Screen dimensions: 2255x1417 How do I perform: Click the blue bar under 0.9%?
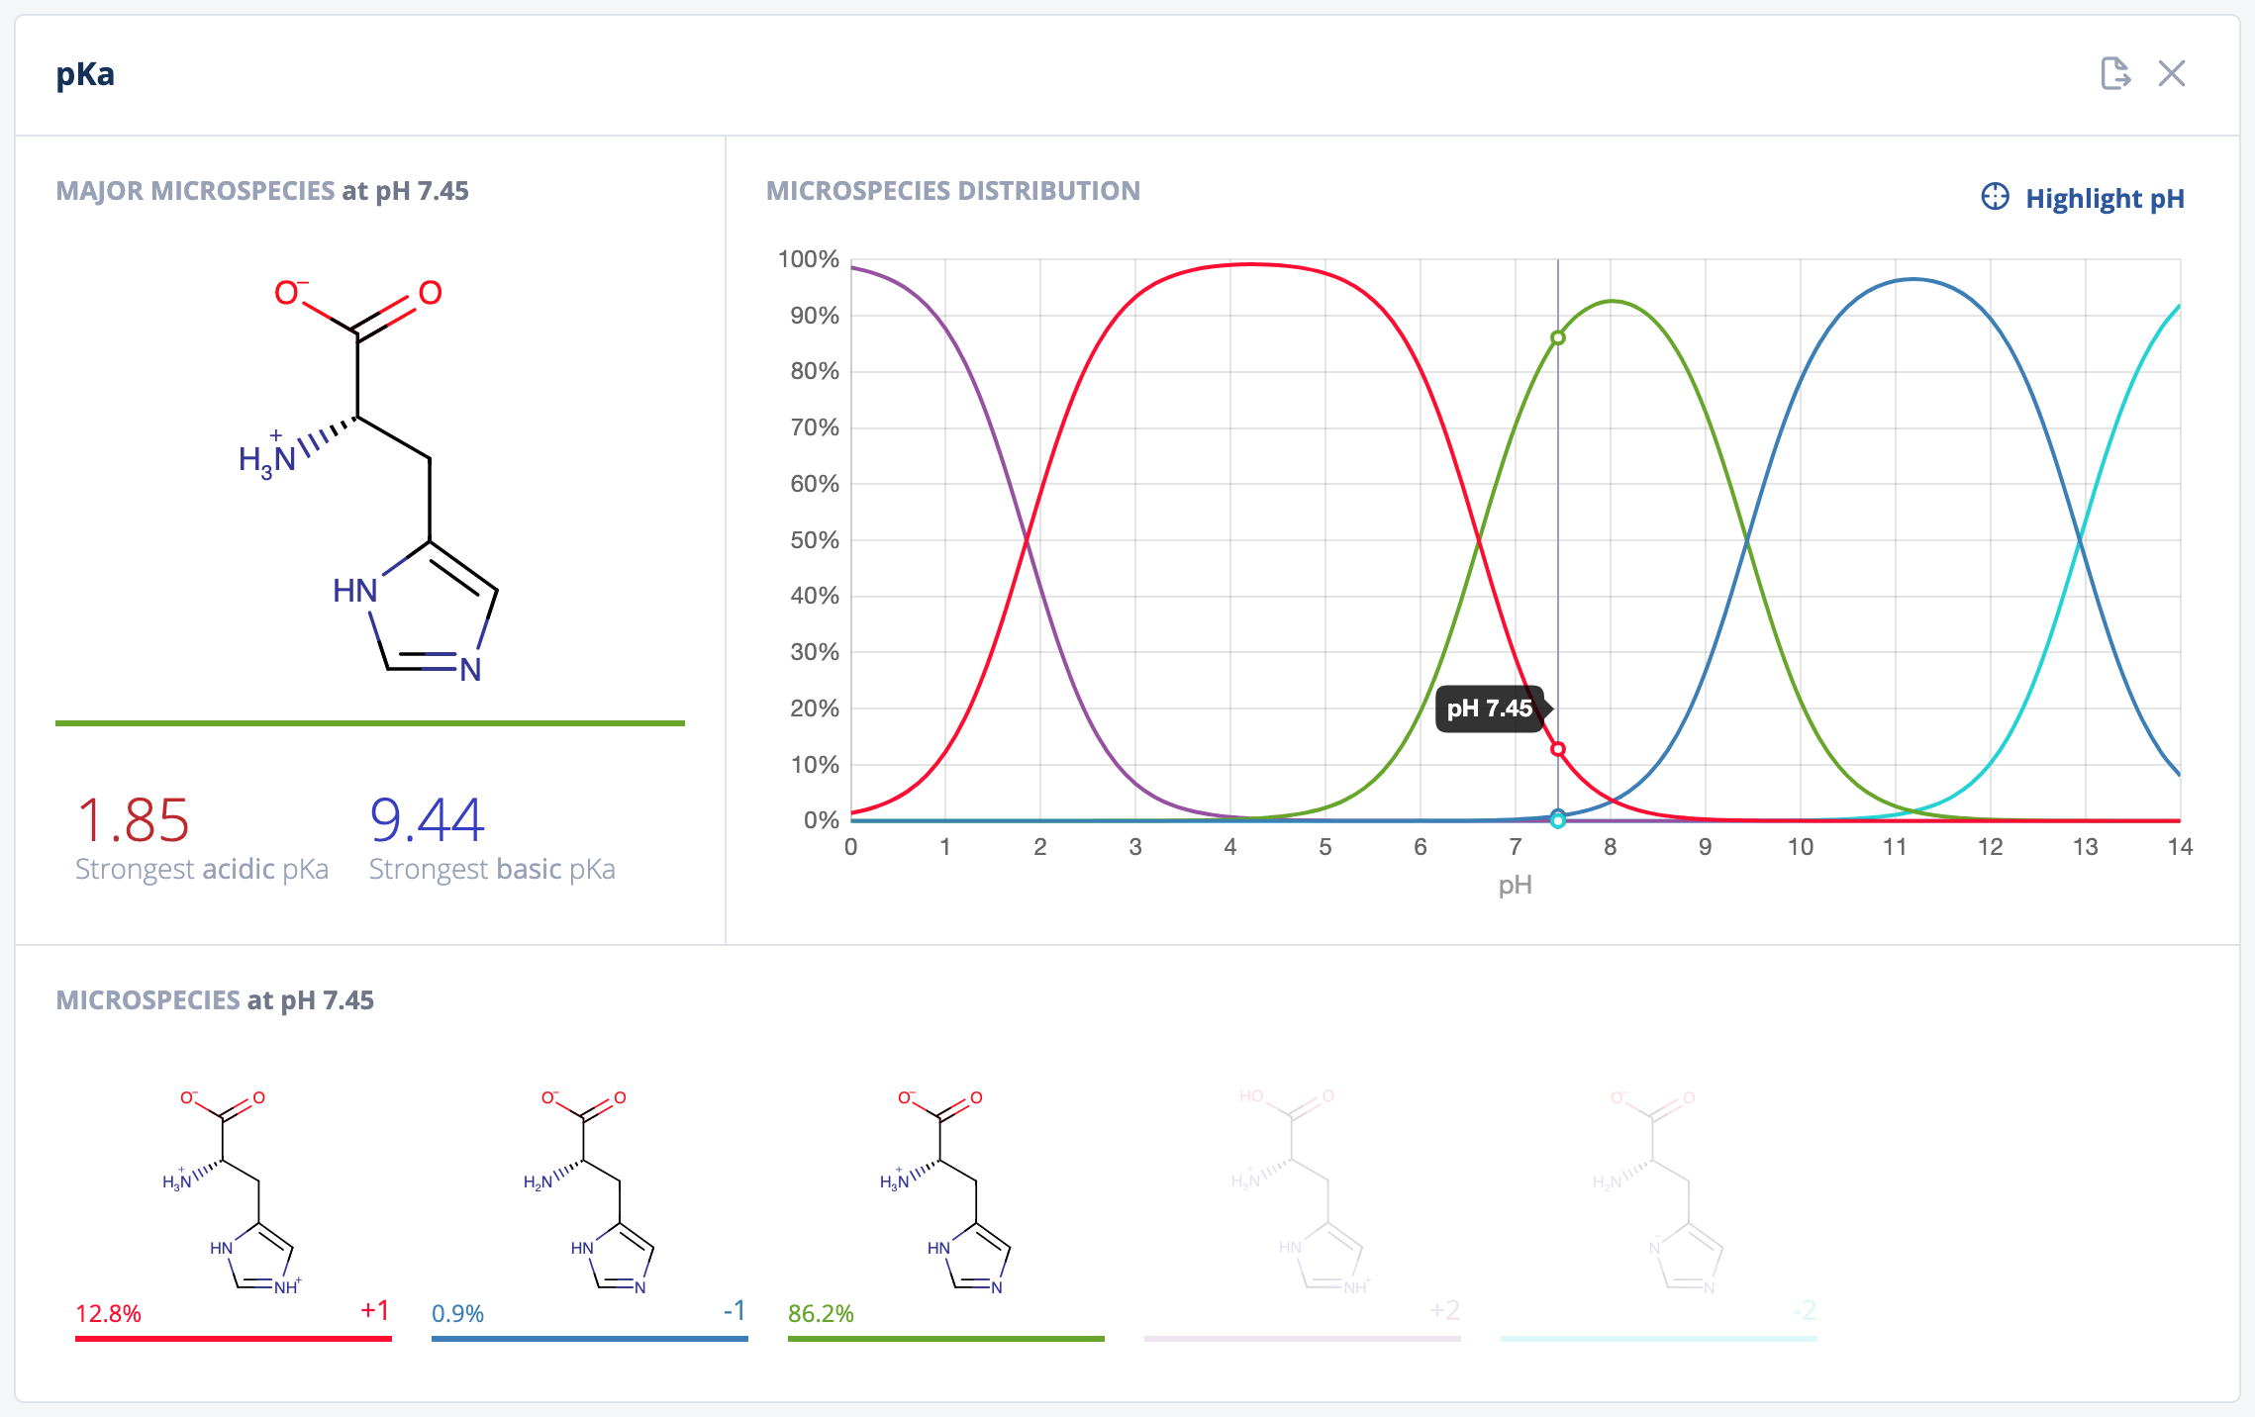590,1338
